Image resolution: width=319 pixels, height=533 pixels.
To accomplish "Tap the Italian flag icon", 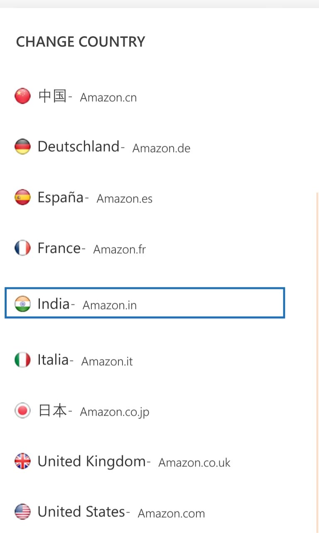I will [x=22, y=360].
